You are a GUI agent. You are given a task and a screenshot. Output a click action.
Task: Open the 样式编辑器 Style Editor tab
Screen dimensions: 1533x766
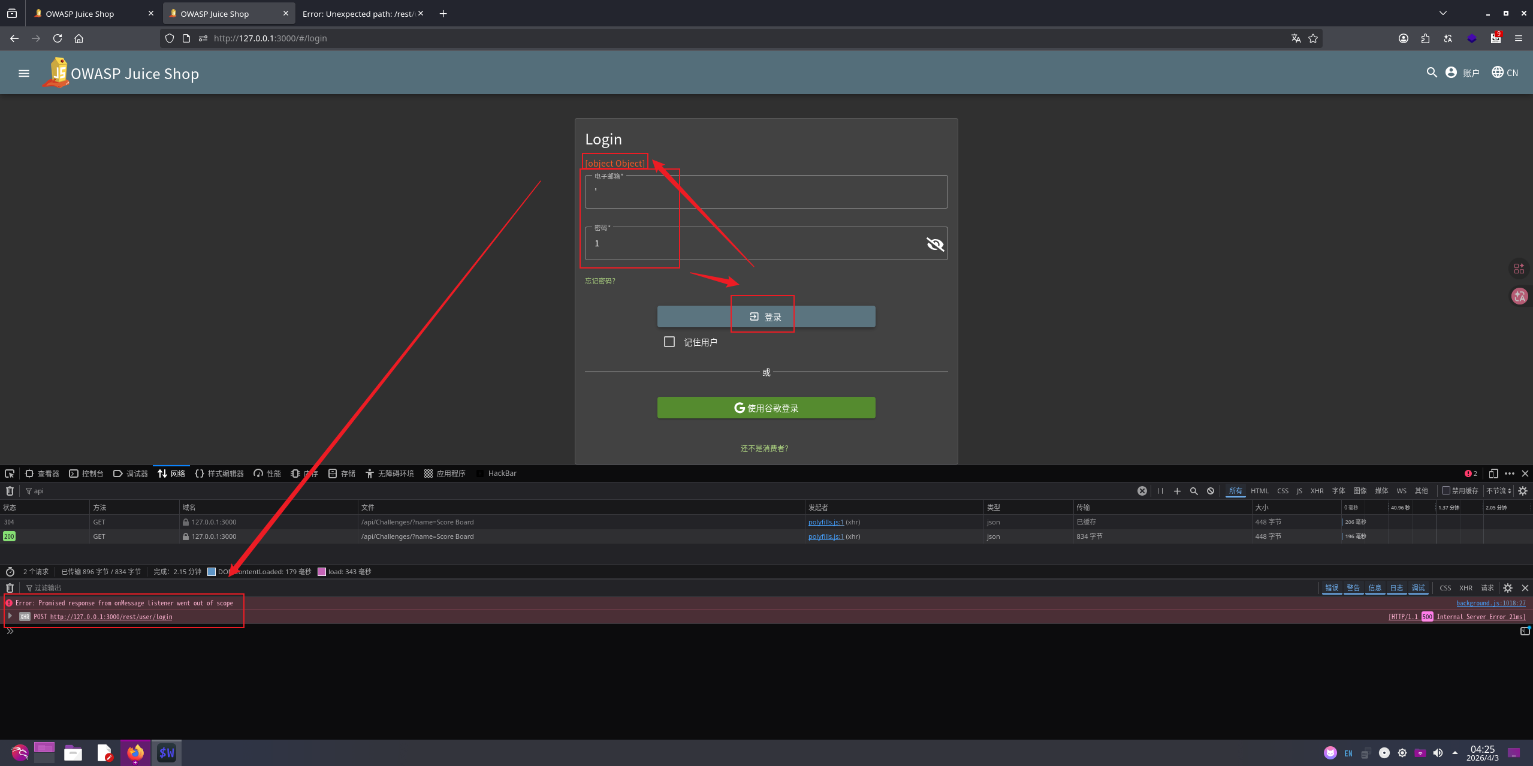219,474
